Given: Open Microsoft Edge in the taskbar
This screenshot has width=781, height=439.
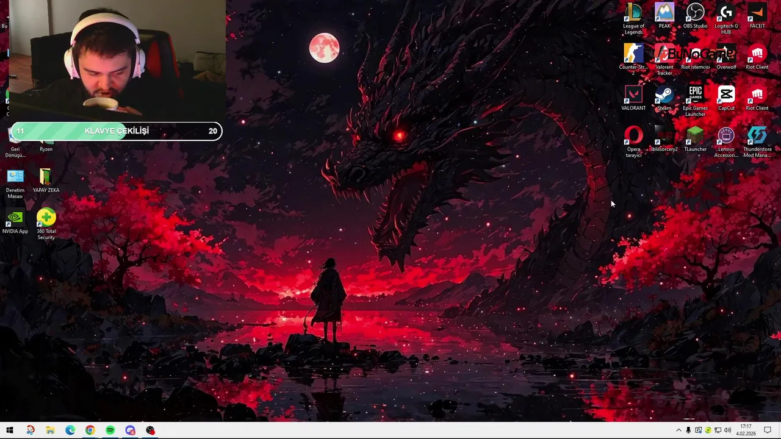Looking at the screenshot, I should click(70, 430).
